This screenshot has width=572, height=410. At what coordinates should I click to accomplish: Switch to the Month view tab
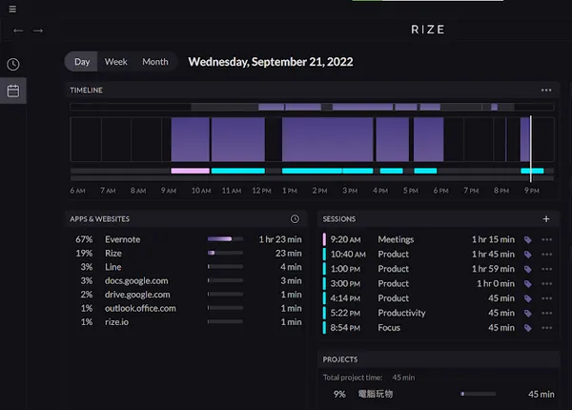tap(155, 62)
